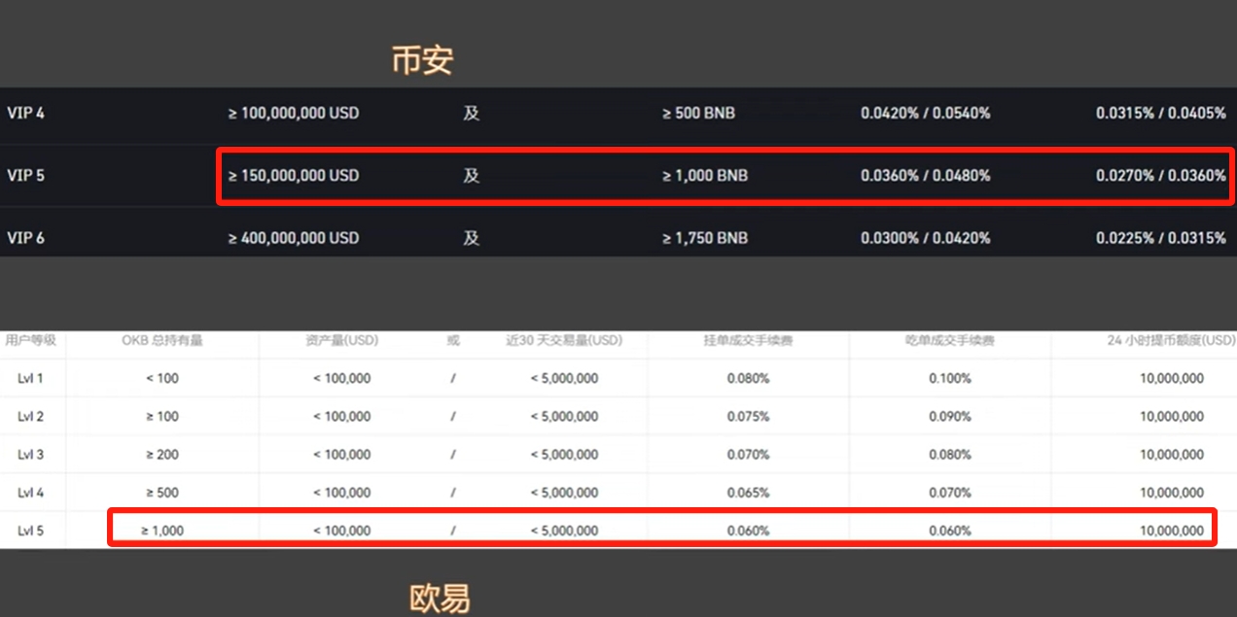
Task: Click the "≥ 100,000,000 USD" volume cell
Action: point(294,113)
